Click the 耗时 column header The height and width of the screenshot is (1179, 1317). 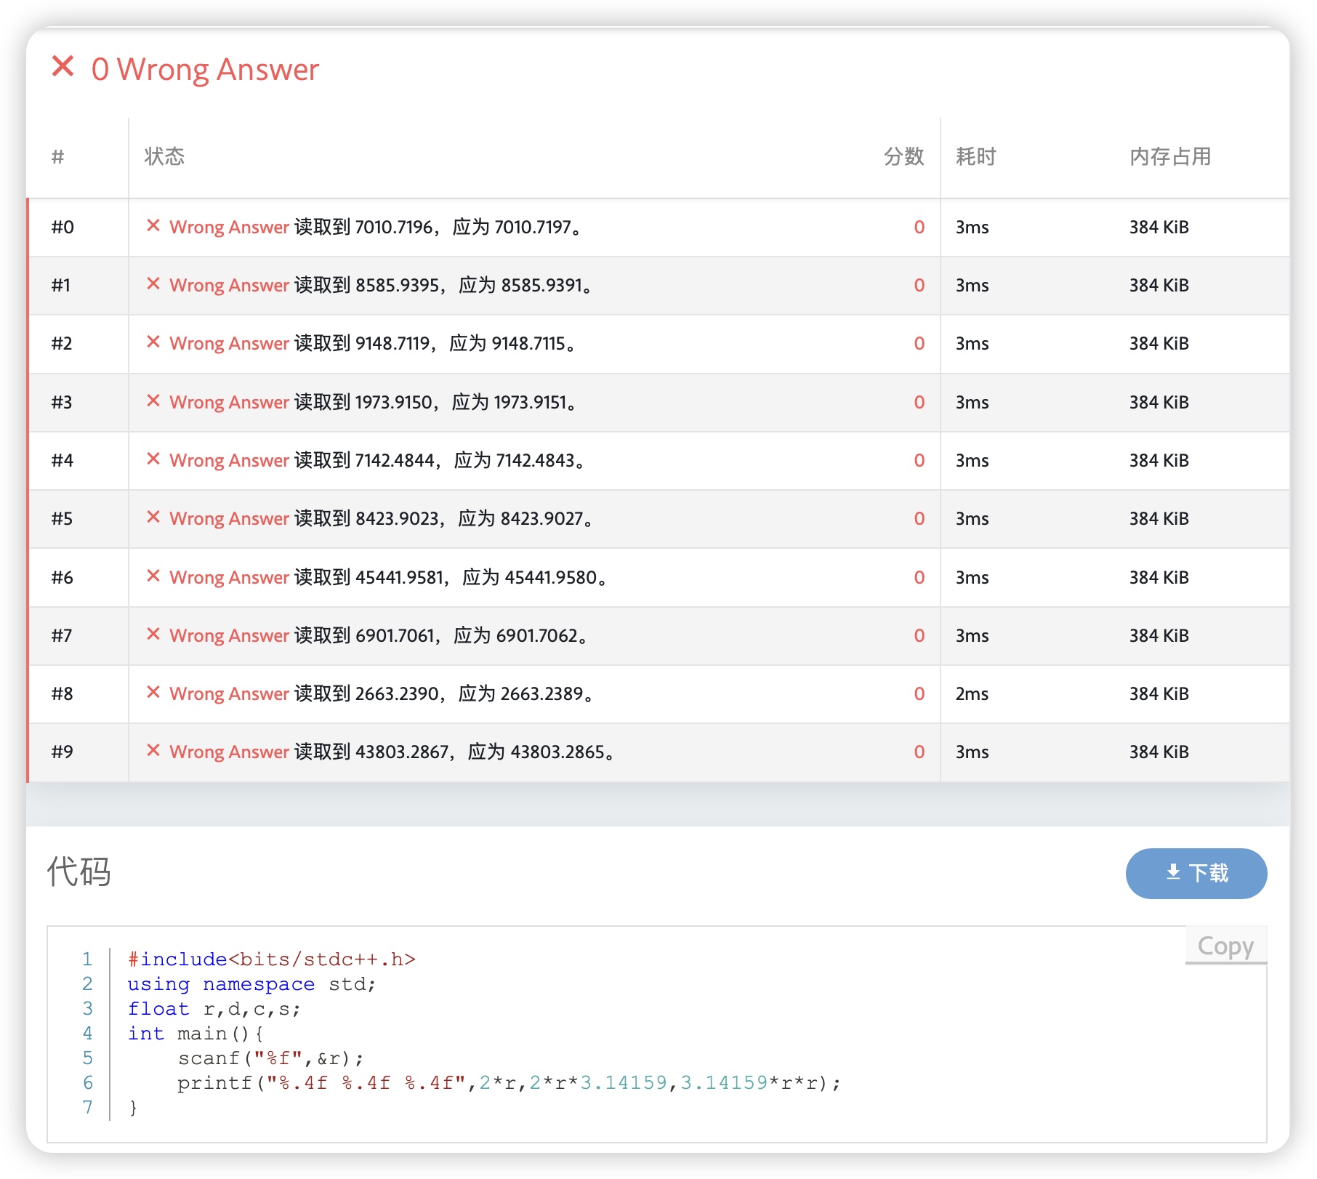(x=975, y=156)
